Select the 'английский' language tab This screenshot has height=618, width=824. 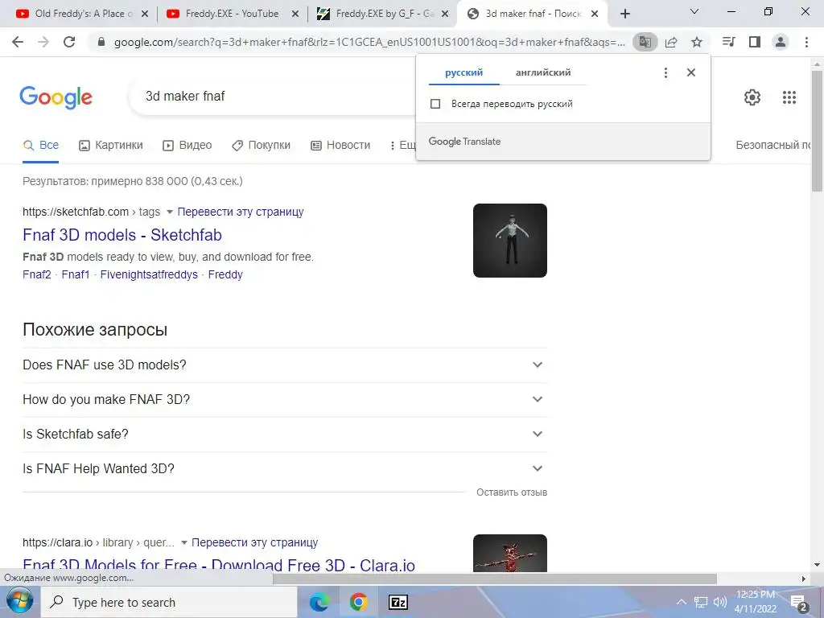(543, 72)
